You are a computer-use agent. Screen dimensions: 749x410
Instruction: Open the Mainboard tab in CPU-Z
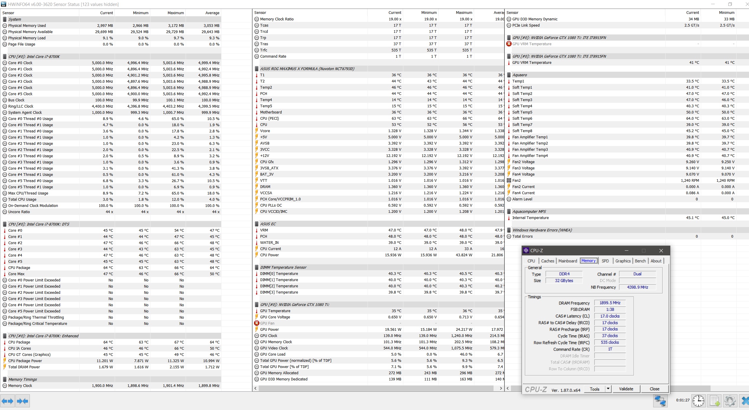click(567, 261)
